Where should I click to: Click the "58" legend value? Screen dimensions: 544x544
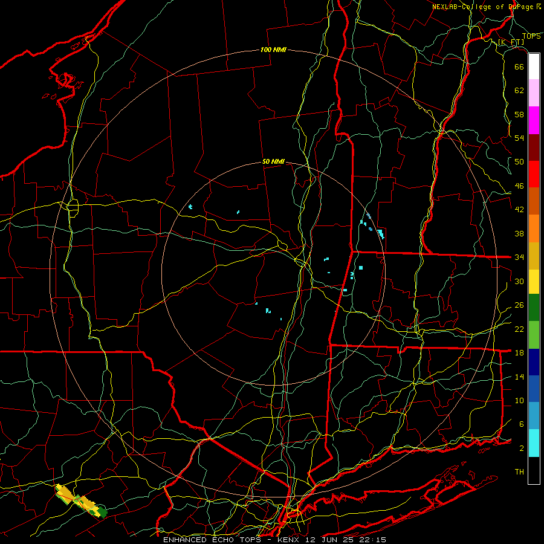(519, 114)
